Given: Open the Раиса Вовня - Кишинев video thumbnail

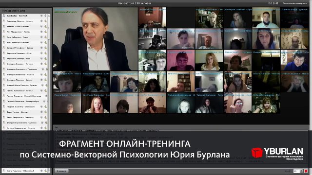Looking at the screenshot, I should click(x=67, y=103).
